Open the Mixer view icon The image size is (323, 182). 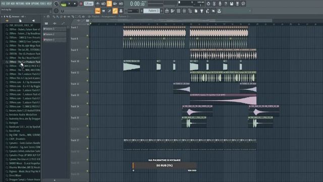(x=184, y=11)
